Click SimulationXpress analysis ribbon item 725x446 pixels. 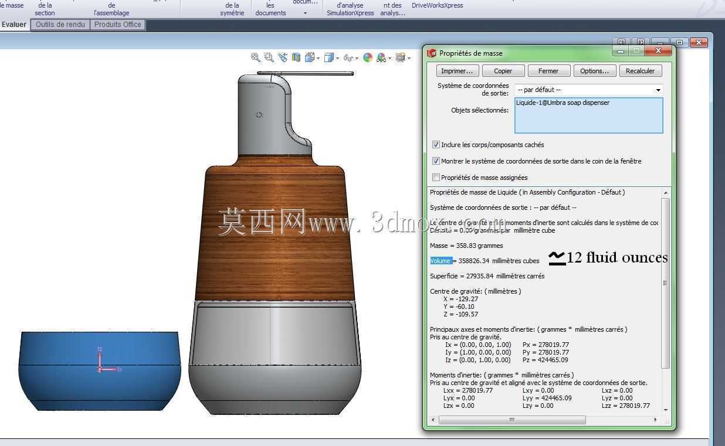pos(350,9)
